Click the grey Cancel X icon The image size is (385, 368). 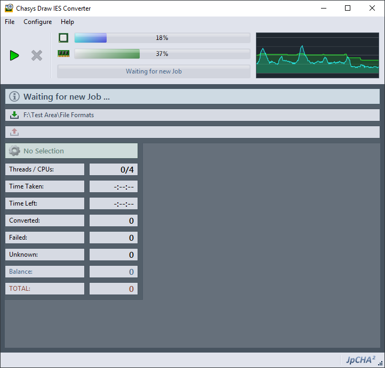(37, 55)
